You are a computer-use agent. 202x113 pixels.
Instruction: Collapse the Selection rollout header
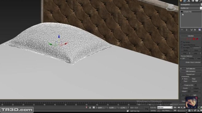pyautogui.click(x=191, y=36)
